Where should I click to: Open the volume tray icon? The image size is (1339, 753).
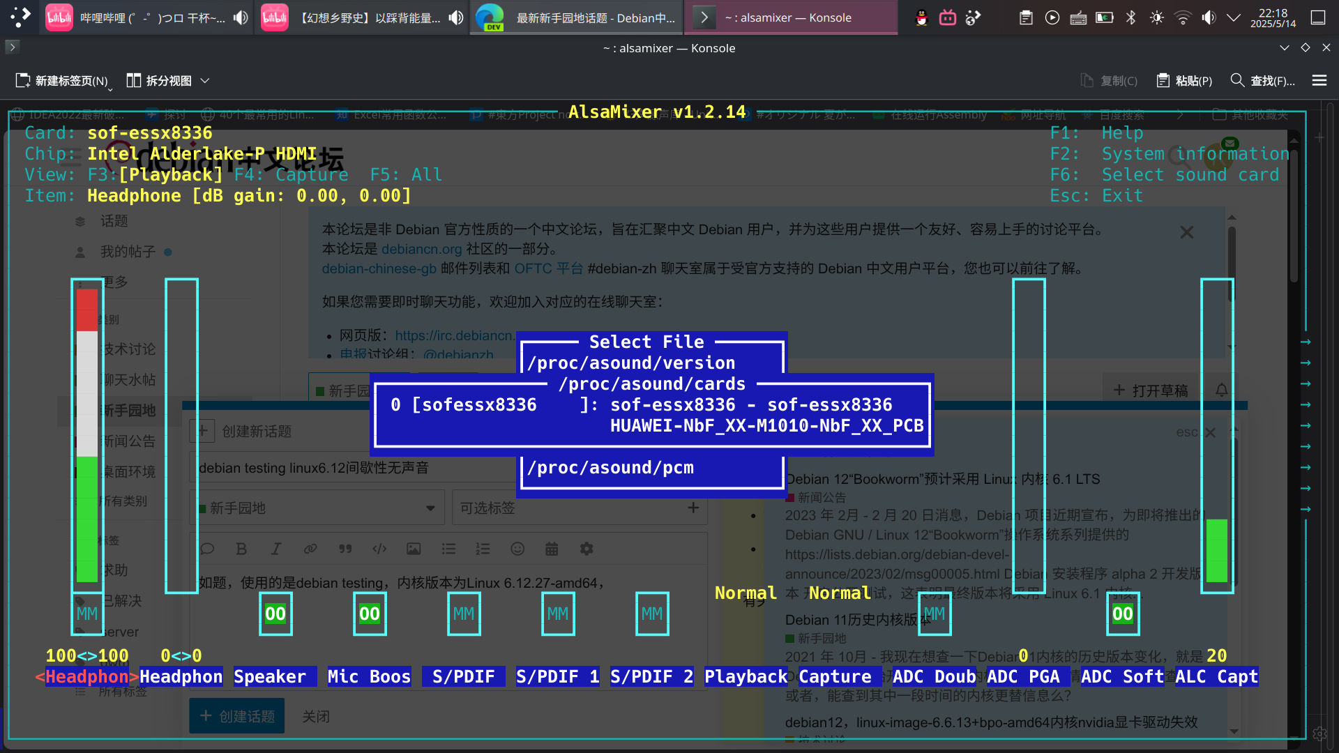1209,17
